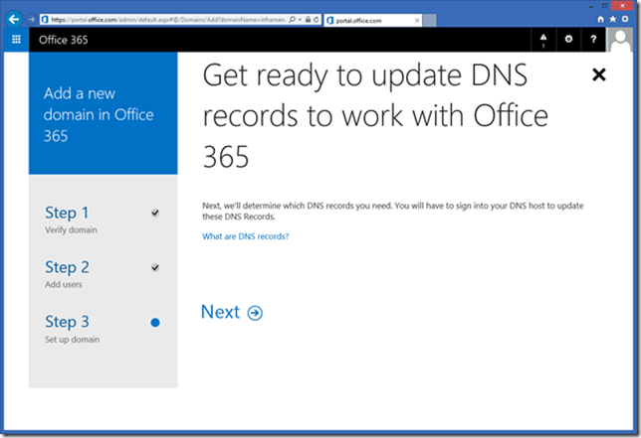Close the DNS setup wizard with X
Image resolution: width=641 pixels, height=438 pixels.
(598, 74)
